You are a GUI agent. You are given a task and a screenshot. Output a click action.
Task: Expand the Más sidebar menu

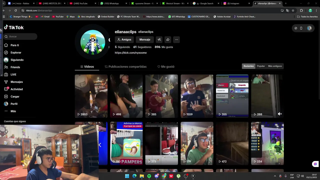pos(10,111)
